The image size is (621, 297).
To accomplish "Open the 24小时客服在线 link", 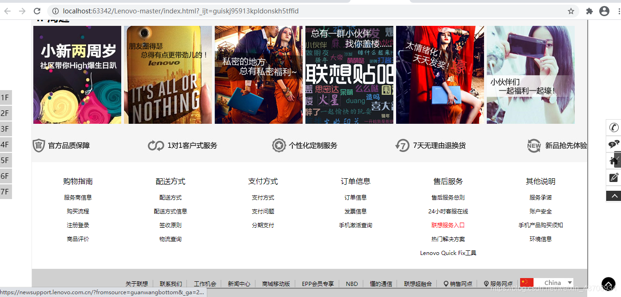I will point(448,211).
